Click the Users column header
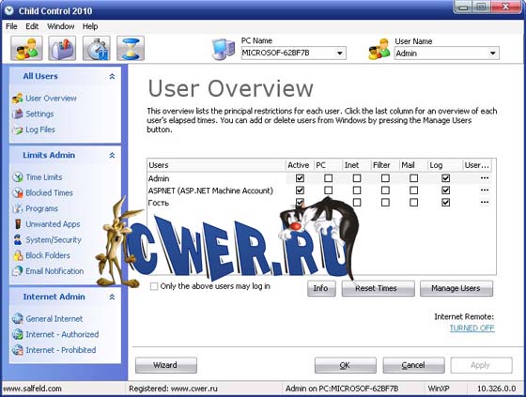The width and height of the screenshot is (526, 397). point(216,165)
